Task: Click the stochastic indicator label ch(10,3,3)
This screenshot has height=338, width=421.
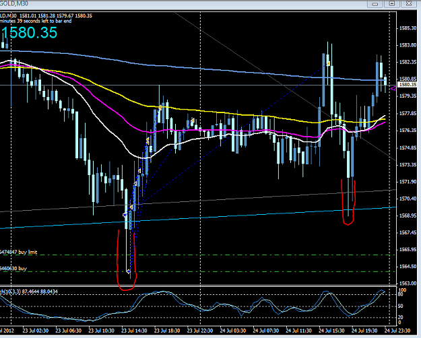Action: point(29,292)
